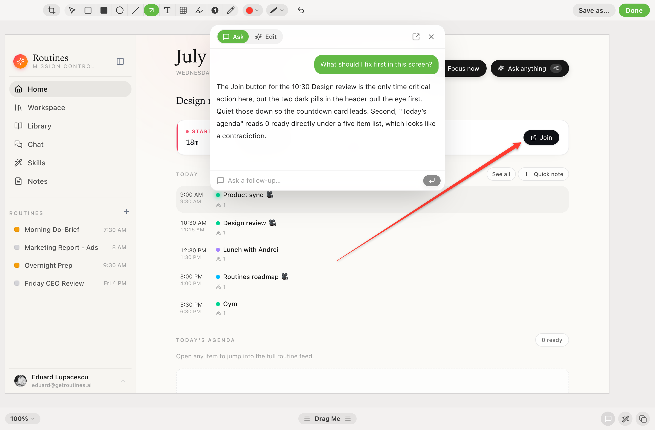Open the chat bubble icon in bottom bar

(608, 419)
